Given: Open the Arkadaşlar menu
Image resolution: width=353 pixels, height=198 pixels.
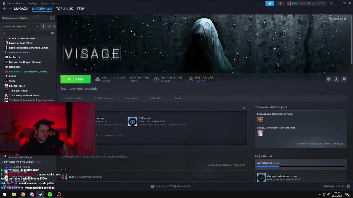Looking at the screenshot, I should click(x=33, y=3).
